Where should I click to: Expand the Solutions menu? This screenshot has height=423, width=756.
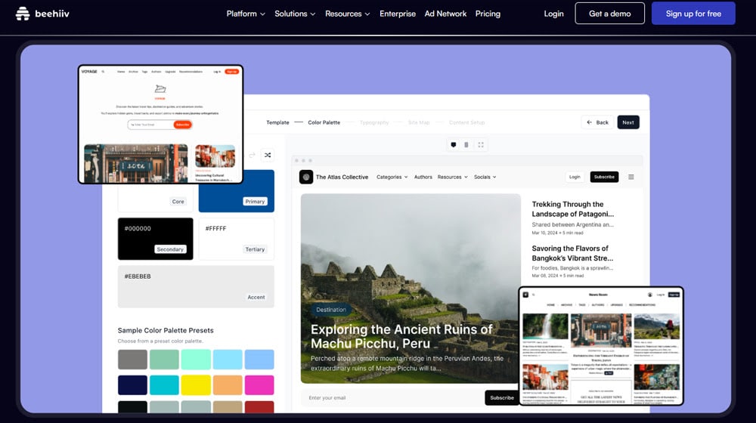click(295, 14)
